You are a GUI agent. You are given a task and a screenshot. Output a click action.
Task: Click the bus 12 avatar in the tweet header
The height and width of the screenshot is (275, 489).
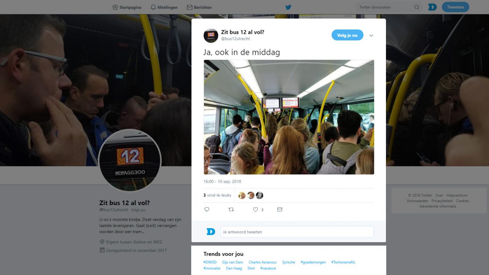coord(211,36)
